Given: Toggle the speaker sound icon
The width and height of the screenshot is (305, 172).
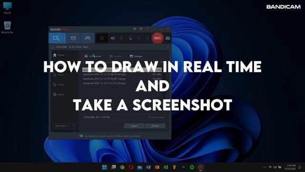Looking at the screenshot, I should pyautogui.click(x=112, y=38).
